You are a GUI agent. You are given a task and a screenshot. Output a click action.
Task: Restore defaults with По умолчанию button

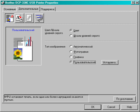click(x=124, y=99)
